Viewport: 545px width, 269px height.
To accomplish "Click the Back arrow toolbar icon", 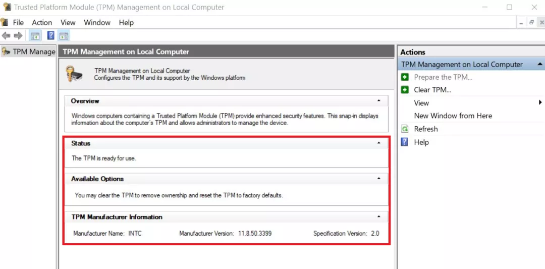I will (6, 35).
